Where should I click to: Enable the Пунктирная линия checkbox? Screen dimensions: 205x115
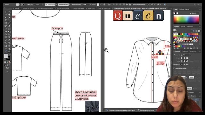click(x=174, y=68)
